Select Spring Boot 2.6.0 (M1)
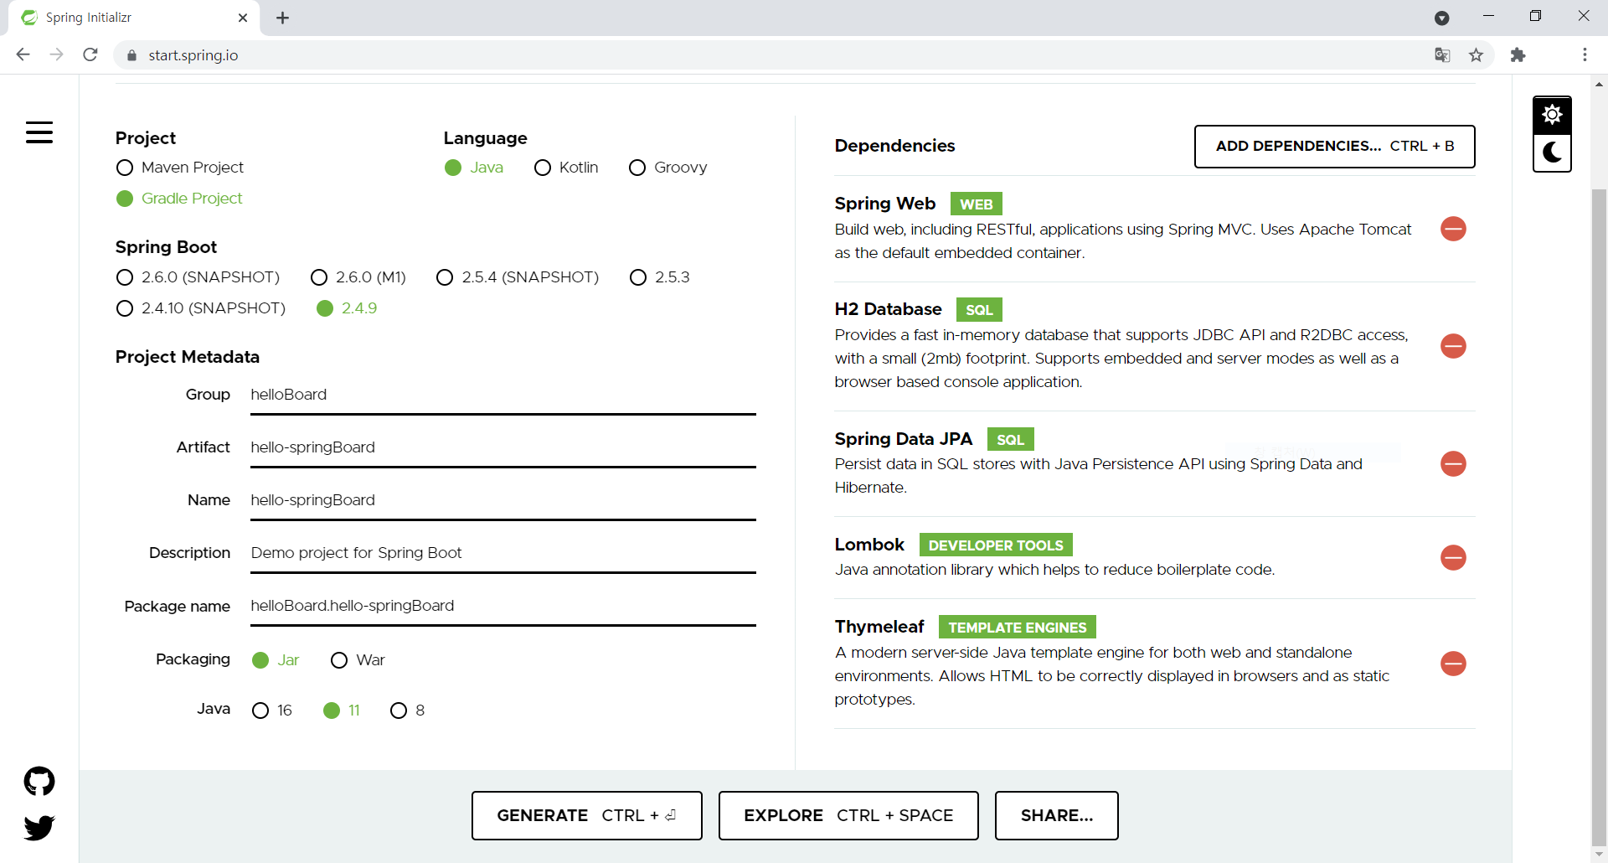This screenshot has width=1608, height=863. click(x=358, y=277)
